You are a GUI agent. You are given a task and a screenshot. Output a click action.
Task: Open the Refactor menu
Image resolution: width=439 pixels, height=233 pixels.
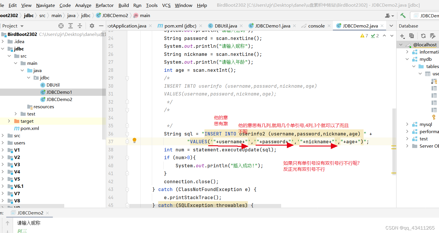click(x=105, y=5)
